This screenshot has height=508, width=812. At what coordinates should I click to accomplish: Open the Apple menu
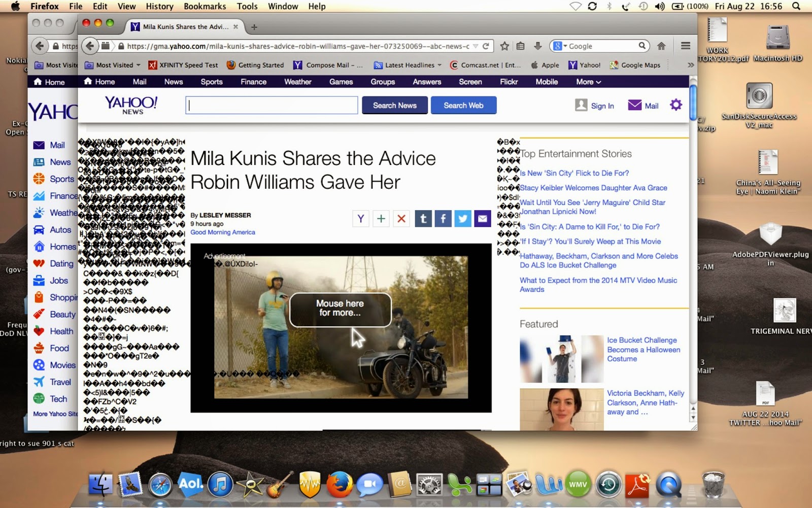point(15,6)
